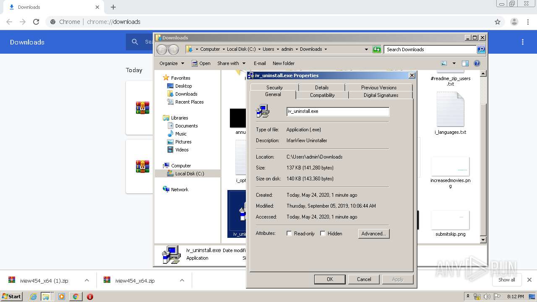Open the Music library
The image size is (537, 302).
(181, 134)
